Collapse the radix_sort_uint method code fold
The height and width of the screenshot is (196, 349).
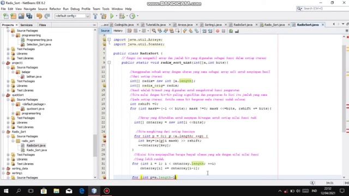coord(109,63)
